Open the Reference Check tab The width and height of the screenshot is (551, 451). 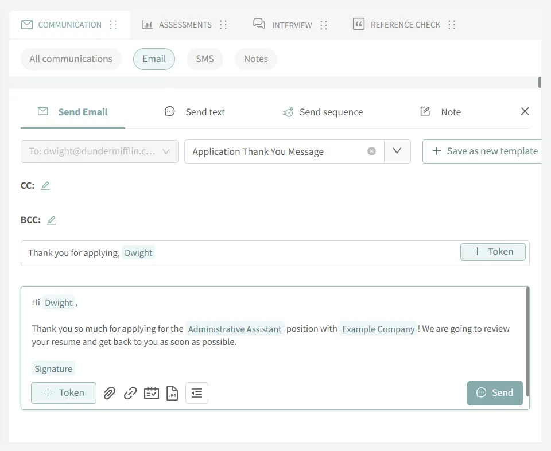[405, 25]
